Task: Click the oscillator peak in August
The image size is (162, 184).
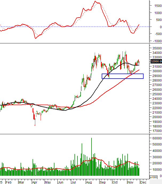Action: point(96,2)
